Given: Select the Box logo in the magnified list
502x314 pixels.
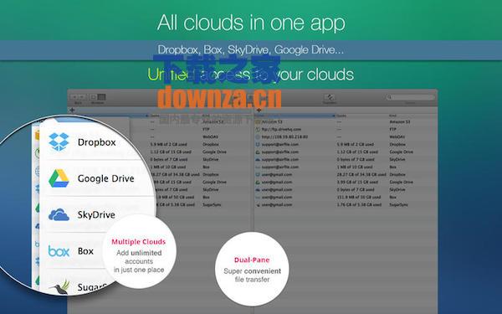Looking at the screenshot, I should (x=59, y=251).
